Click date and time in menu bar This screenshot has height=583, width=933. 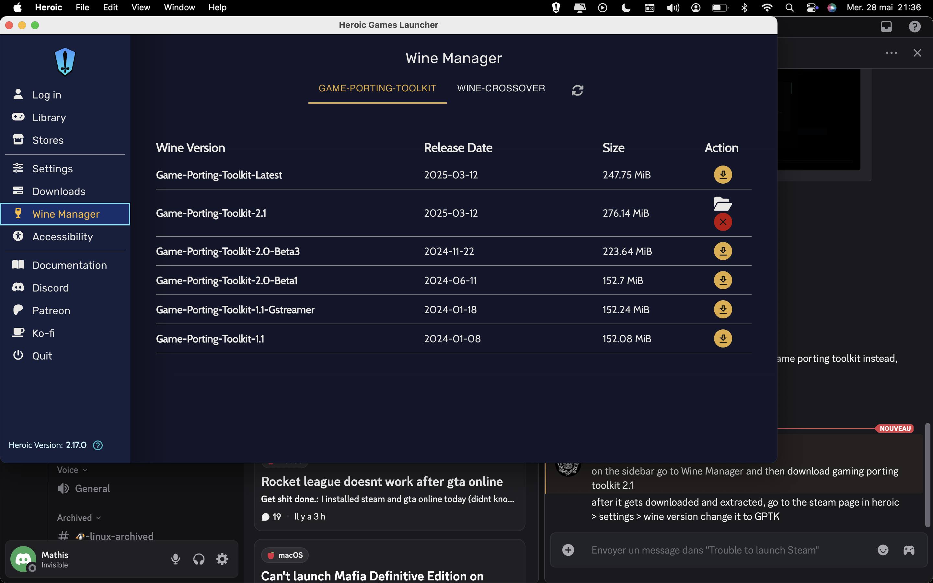point(884,7)
